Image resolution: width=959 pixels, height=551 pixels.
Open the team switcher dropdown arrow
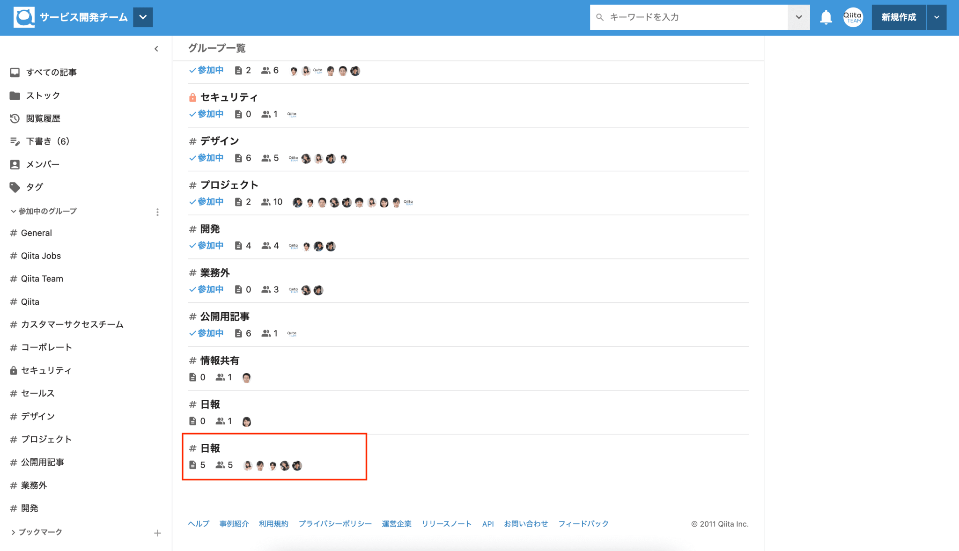[143, 17]
